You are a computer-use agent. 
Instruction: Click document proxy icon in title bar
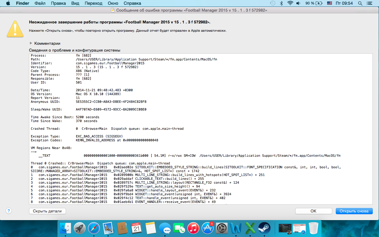pos(113,10)
